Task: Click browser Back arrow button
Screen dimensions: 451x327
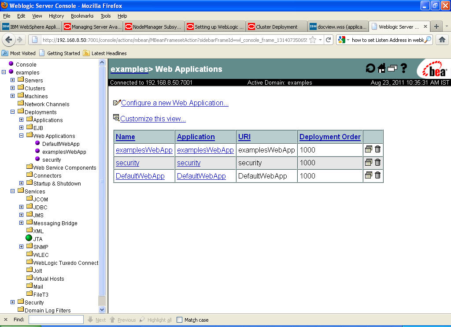Action: click(x=9, y=40)
